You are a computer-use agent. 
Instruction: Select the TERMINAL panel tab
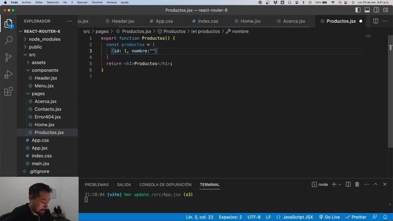pyautogui.click(x=209, y=185)
